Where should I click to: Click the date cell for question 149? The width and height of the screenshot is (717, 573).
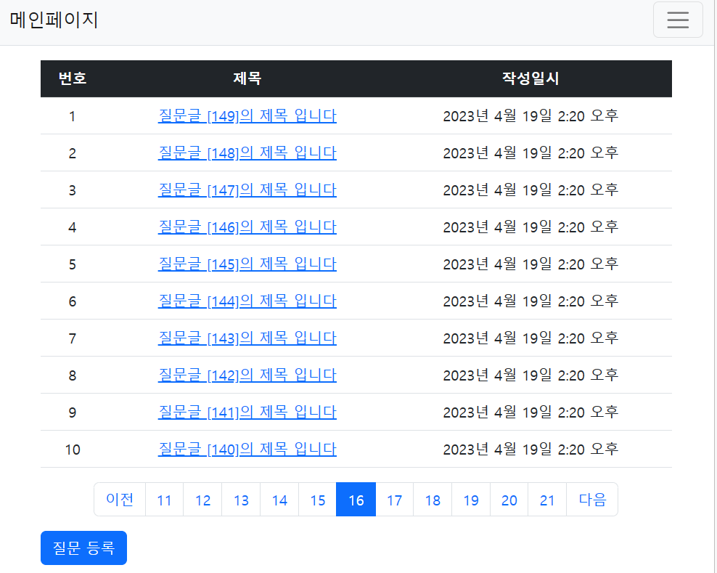pos(530,115)
